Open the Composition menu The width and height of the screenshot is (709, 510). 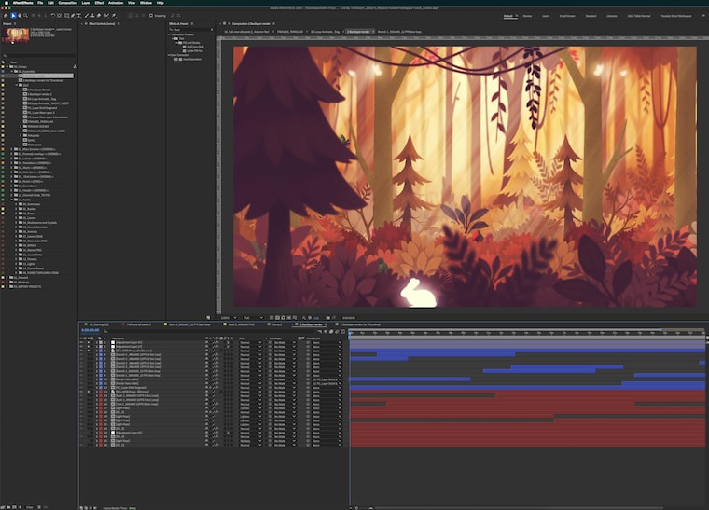[x=68, y=3]
